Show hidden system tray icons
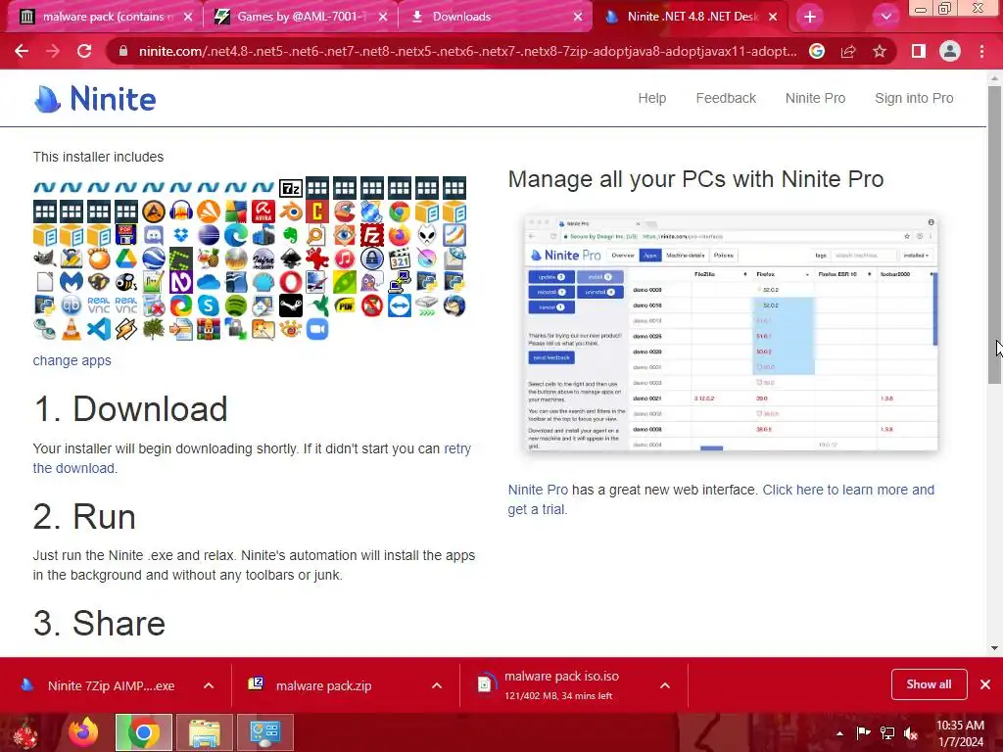The width and height of the screenshot is (1003, 752). [839, 733]
